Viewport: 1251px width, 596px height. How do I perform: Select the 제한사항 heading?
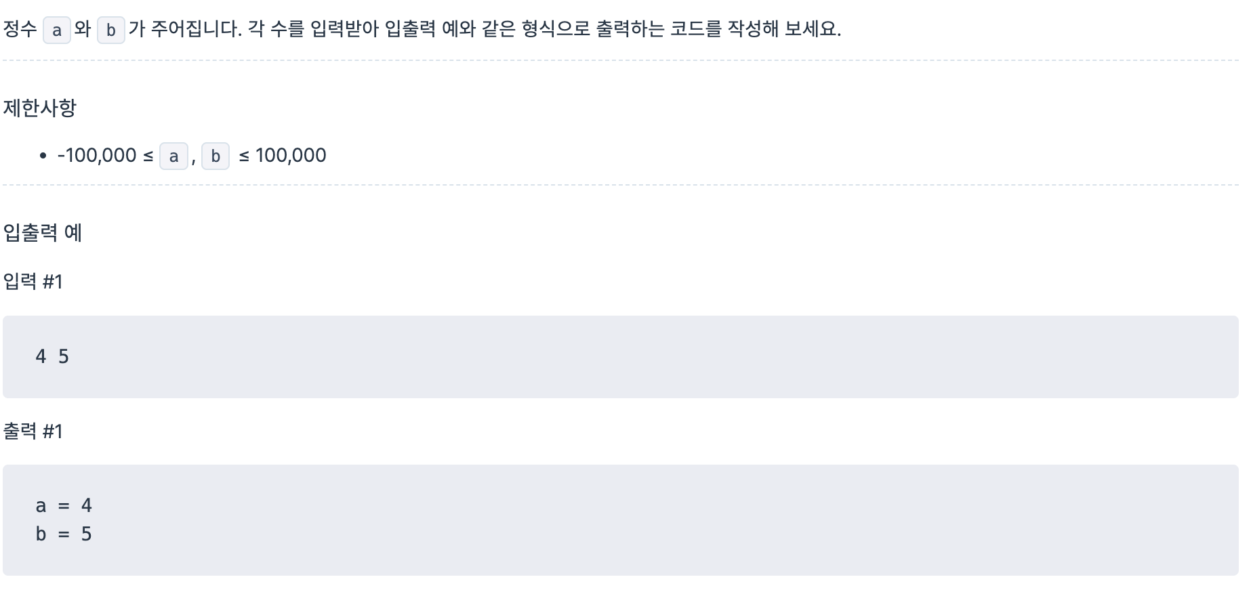tap(39, 108)
